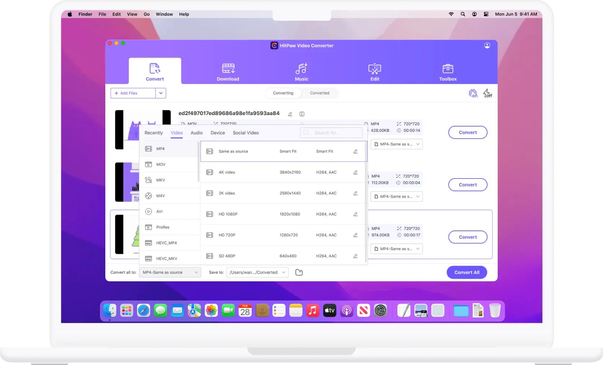This screenshot has width=603, height=365.
Task: Open output format dropdown for 974.00KB file
Action: (397, 249)
